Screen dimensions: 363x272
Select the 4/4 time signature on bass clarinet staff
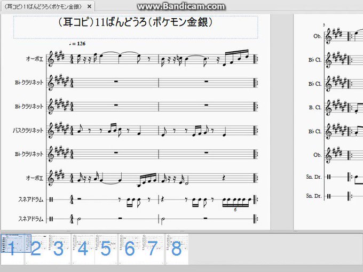point(72,131)
